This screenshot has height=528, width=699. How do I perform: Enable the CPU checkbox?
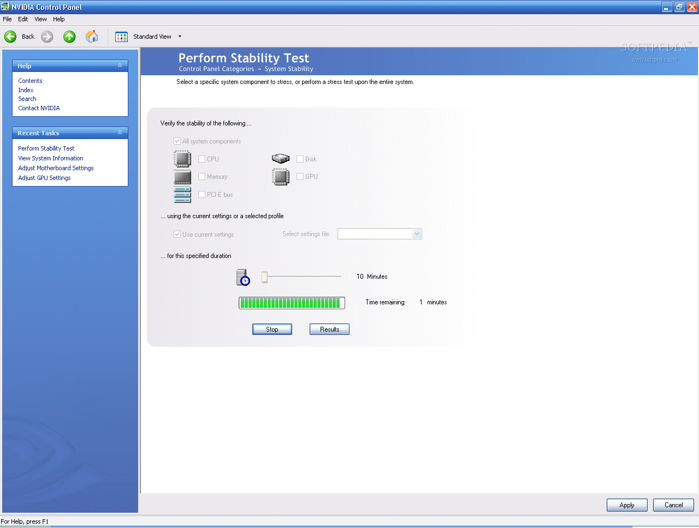202,159
